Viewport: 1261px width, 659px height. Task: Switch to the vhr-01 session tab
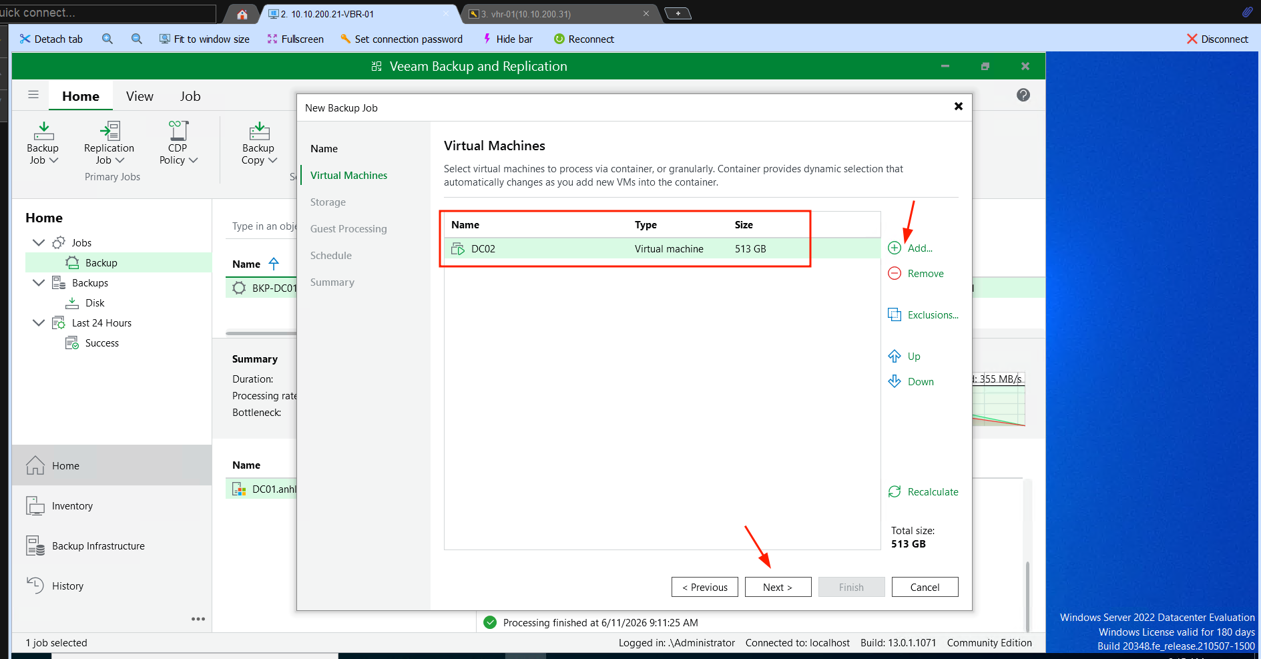click(x=559, y=13)
